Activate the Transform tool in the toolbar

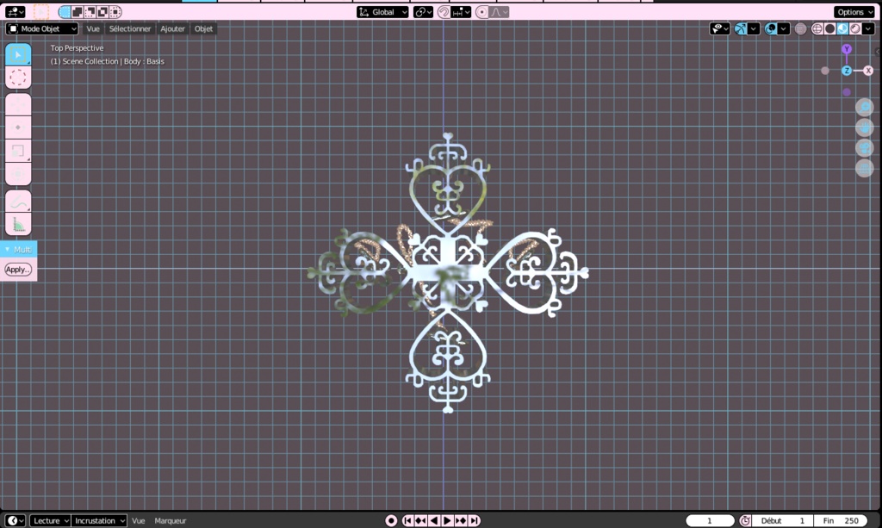pyautogui.click(x=18, y=174)
